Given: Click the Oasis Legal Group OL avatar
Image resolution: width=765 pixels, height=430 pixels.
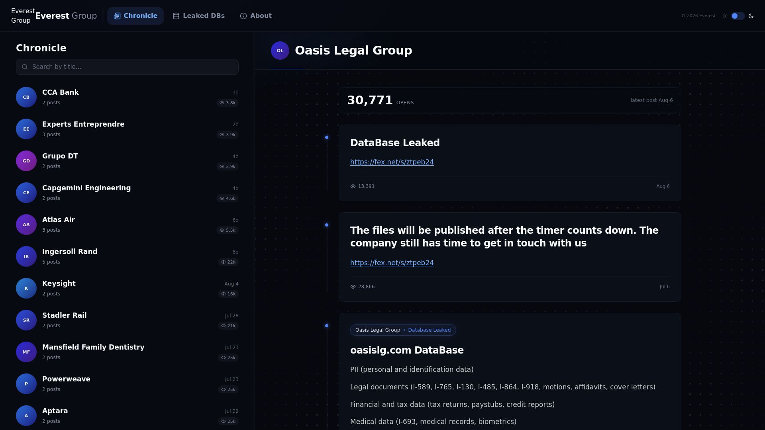Looking at the screenshot, I should click(280, 51).
